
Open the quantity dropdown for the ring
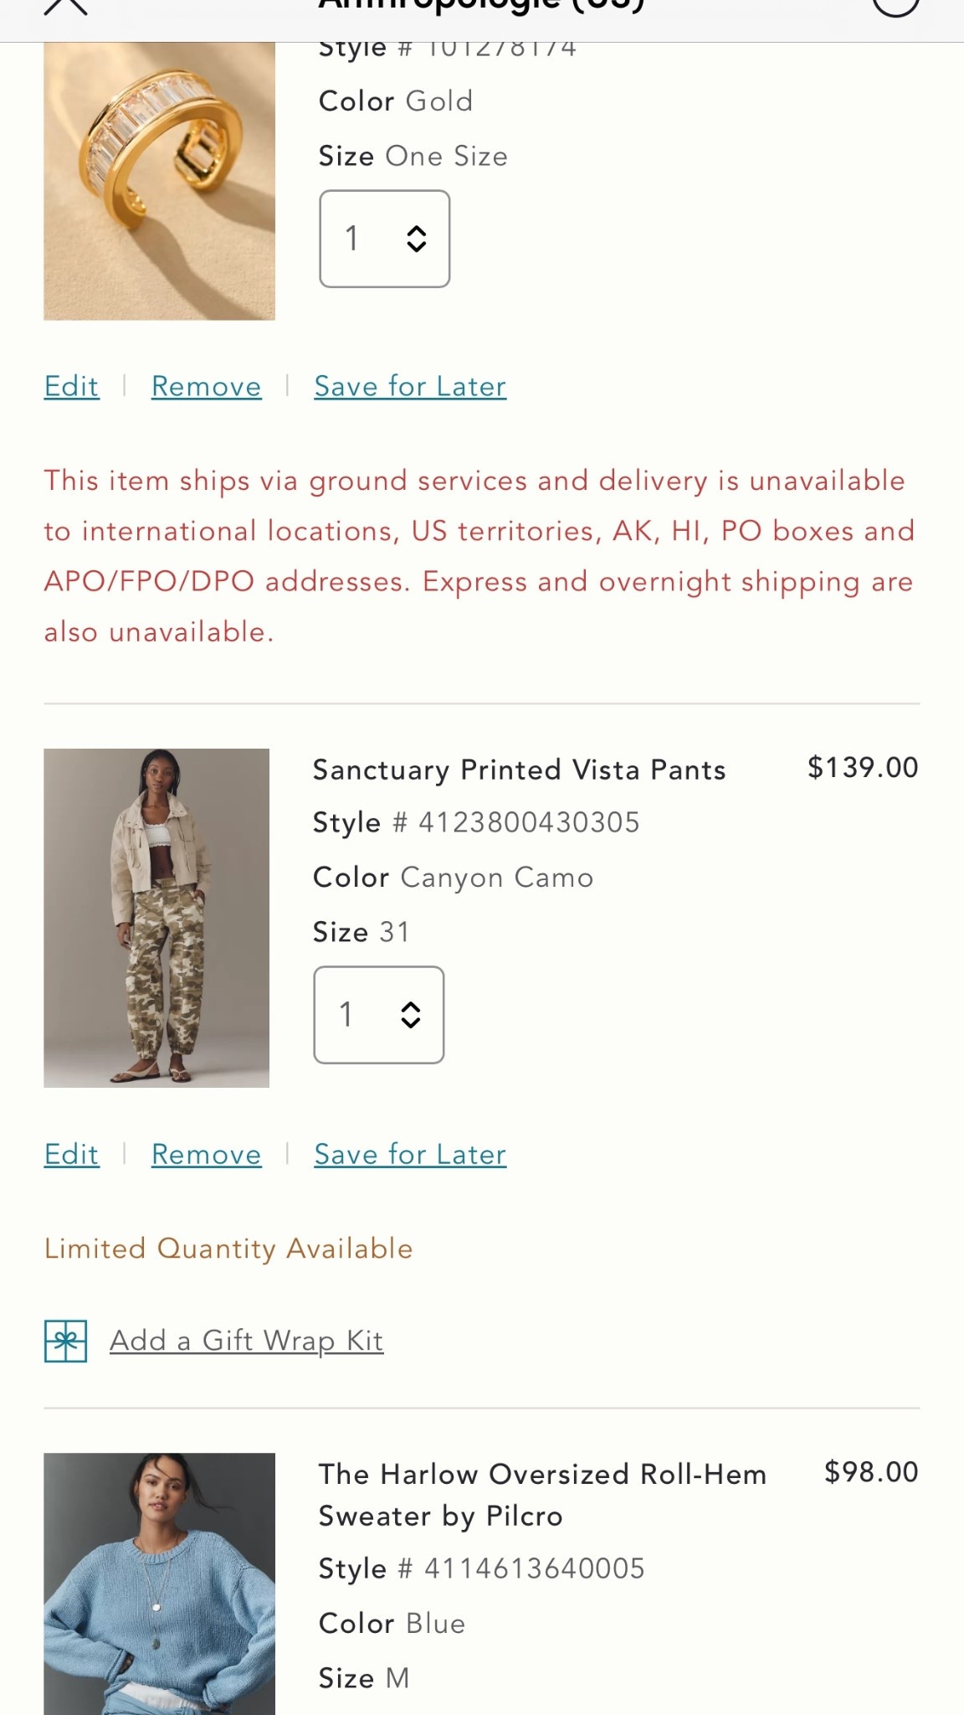pos(384,238)
